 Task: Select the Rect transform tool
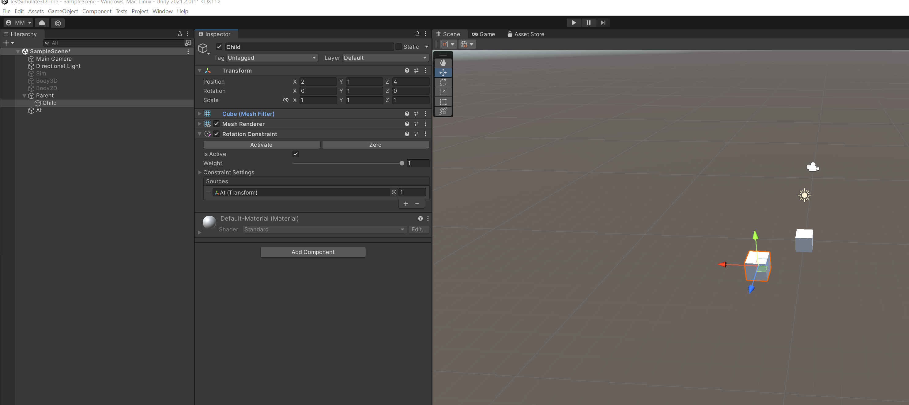click(x=443, y=102)
